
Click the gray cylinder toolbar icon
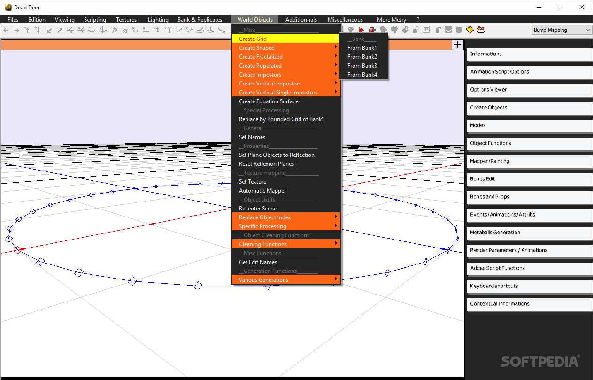459,30
